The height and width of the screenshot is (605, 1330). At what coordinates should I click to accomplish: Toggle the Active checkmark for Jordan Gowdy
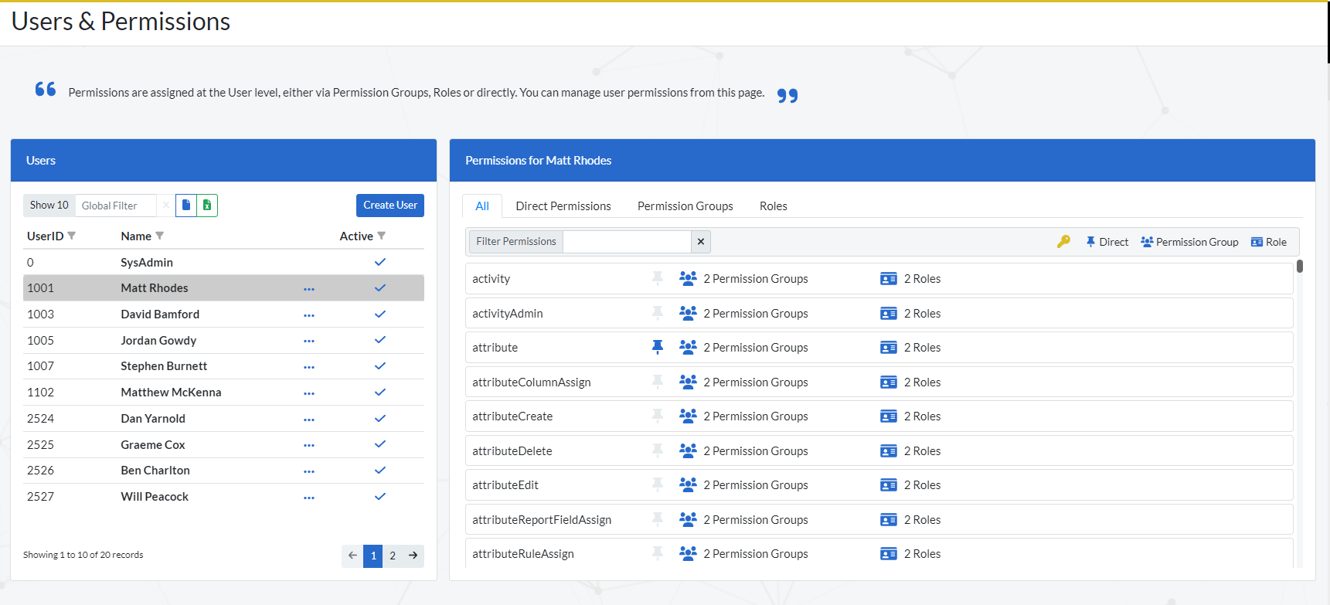tap(380, 340)
